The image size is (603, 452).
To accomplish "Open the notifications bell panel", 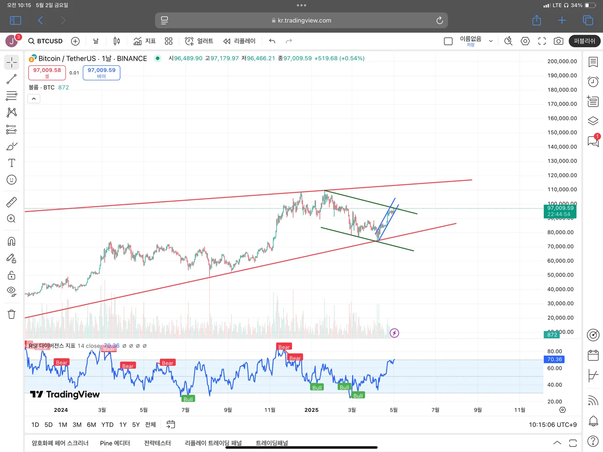I will [593, 421].
